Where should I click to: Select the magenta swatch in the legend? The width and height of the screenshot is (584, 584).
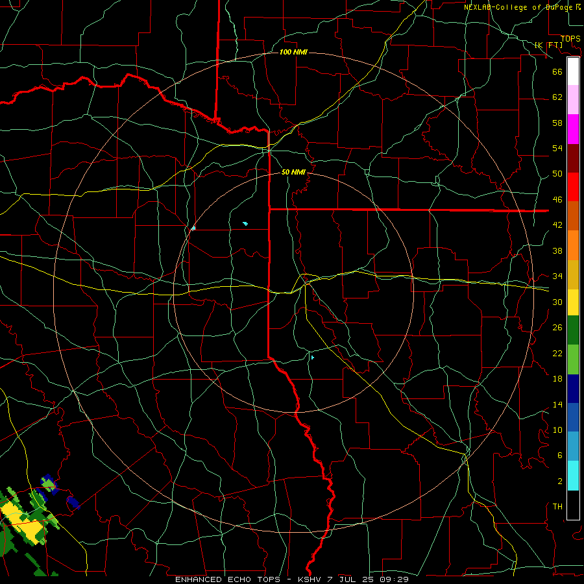click(573, 129)
